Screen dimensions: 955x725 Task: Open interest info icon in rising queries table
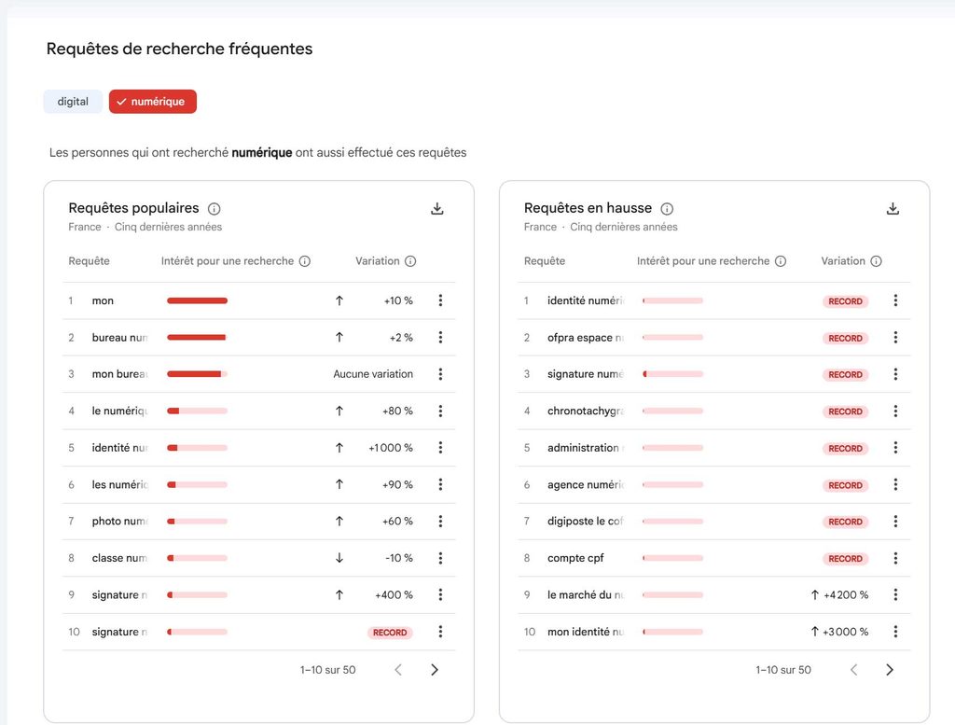[x=781, y=261]
